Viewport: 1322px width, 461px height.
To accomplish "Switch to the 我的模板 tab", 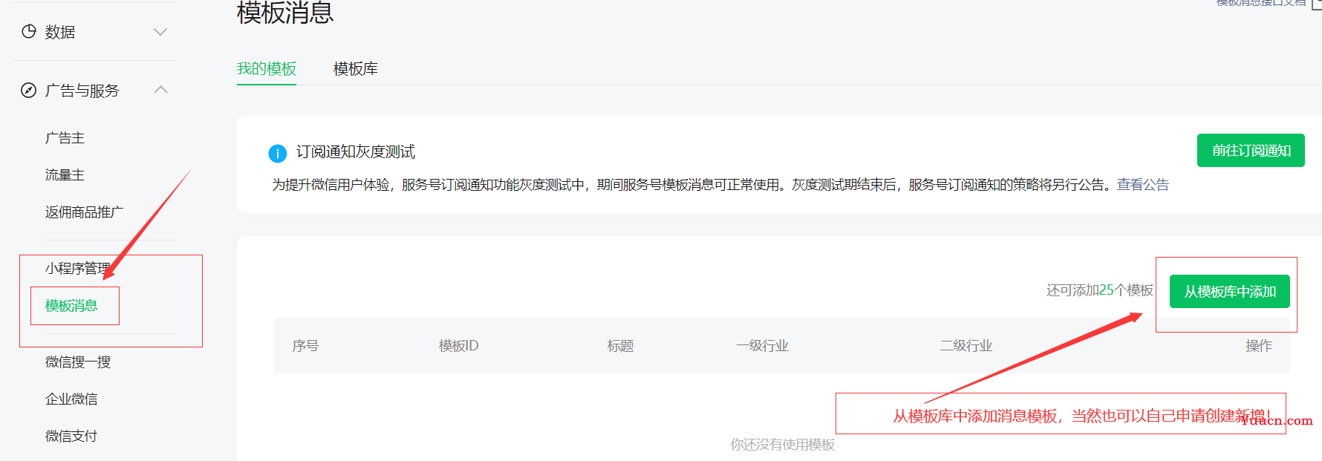I will (x=266, y=69).
